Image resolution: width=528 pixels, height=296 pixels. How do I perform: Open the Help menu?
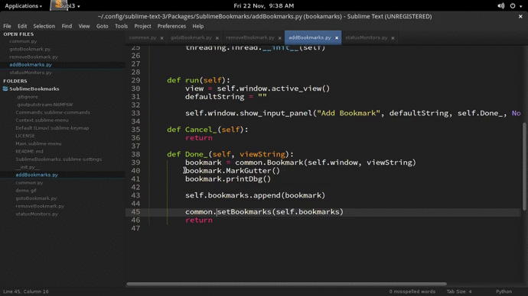[198, 26]
